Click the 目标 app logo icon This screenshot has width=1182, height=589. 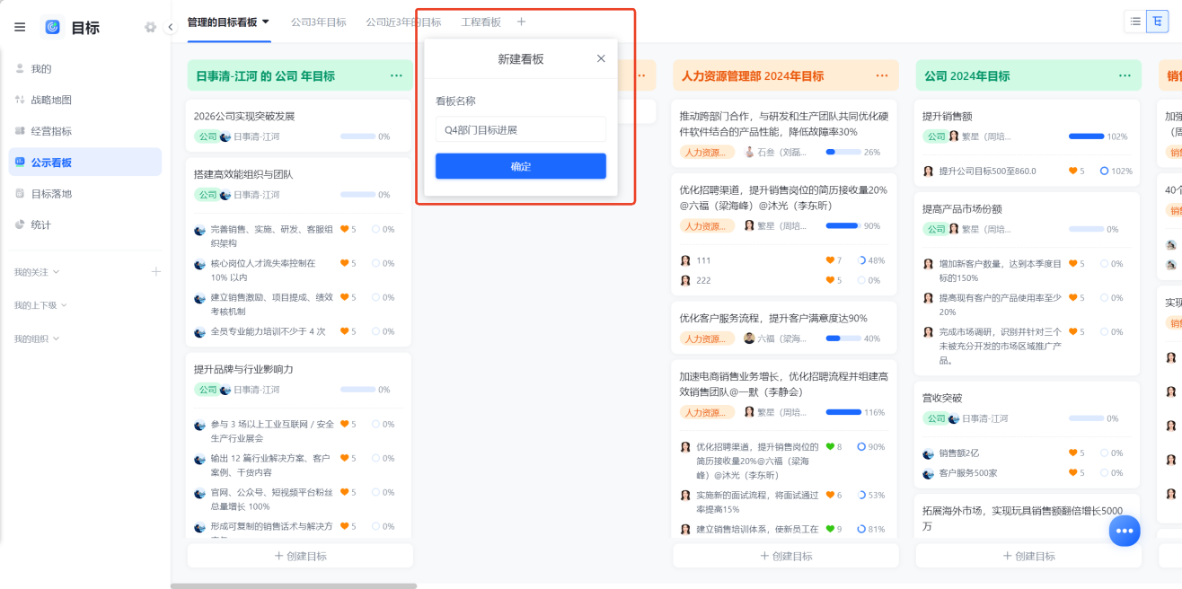[x=53, y=27]
